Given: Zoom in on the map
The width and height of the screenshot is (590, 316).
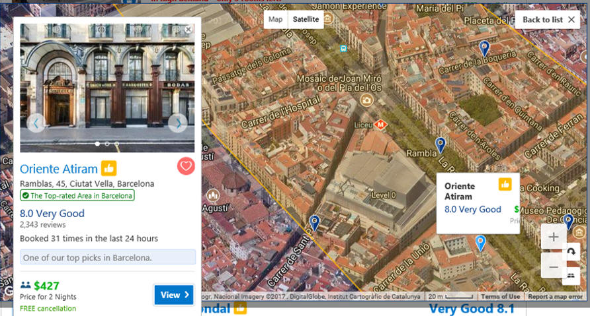Looking at the screenshot, I should [x=554, y=237].
